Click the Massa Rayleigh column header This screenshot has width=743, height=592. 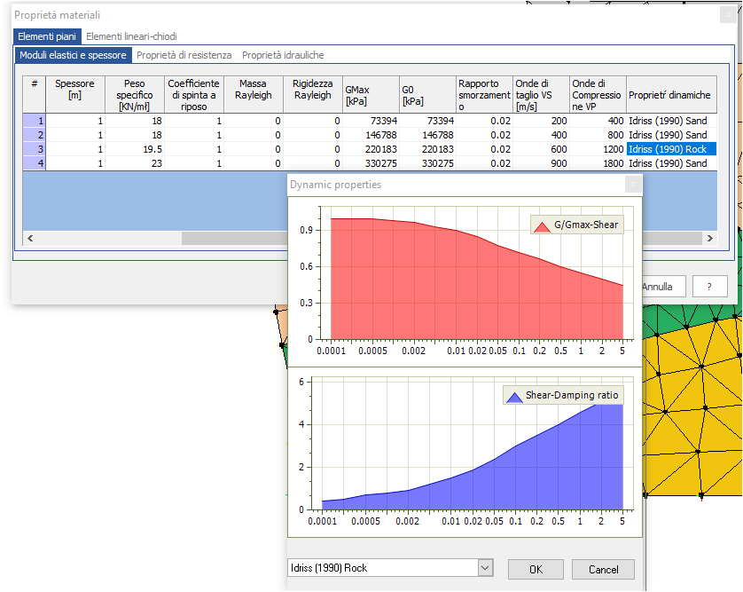point(254,94)
